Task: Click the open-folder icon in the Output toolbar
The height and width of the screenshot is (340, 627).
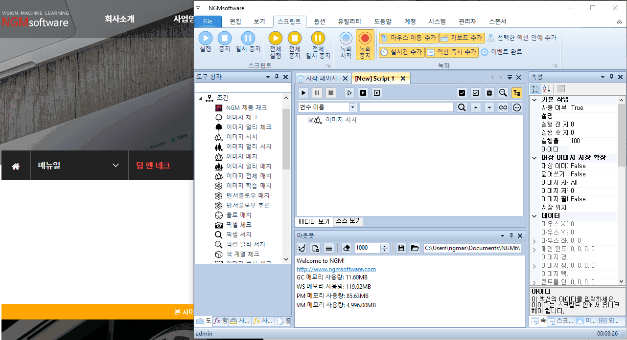Action: click(x=415, y=248)
